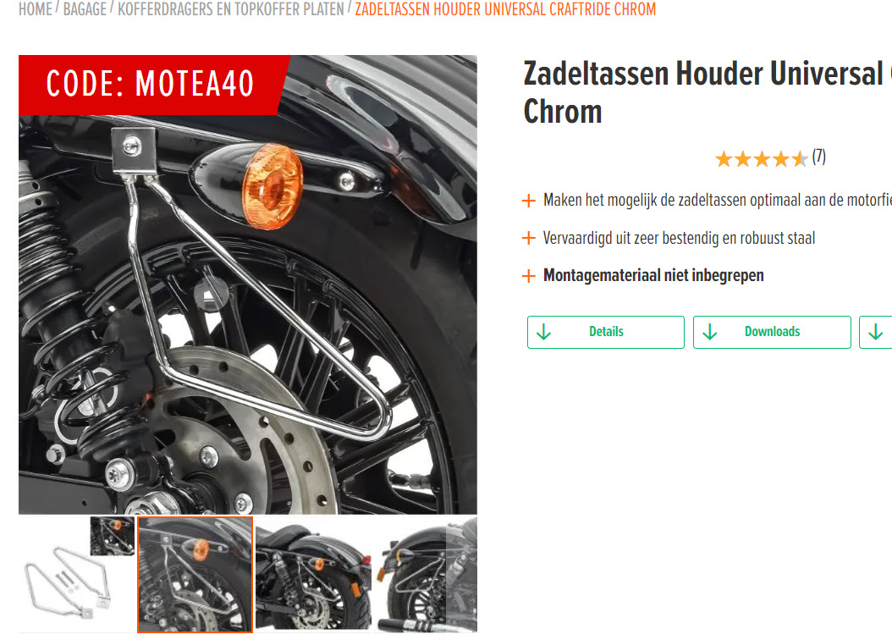Select the third thumbnail showing rear bike
This screenshot has height=640, width=892.
click(313, 575)
